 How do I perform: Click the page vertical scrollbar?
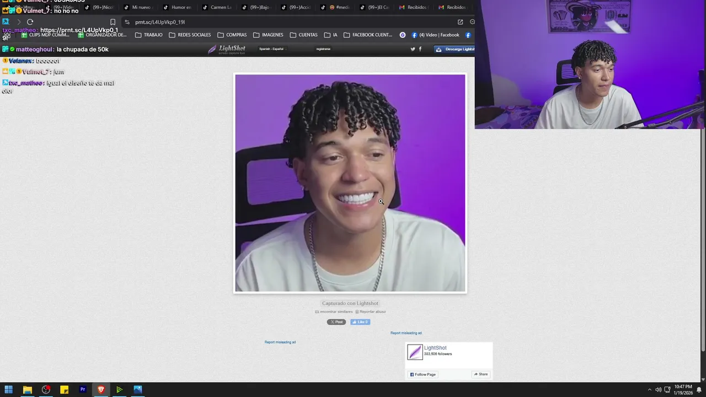coord(703,240)
